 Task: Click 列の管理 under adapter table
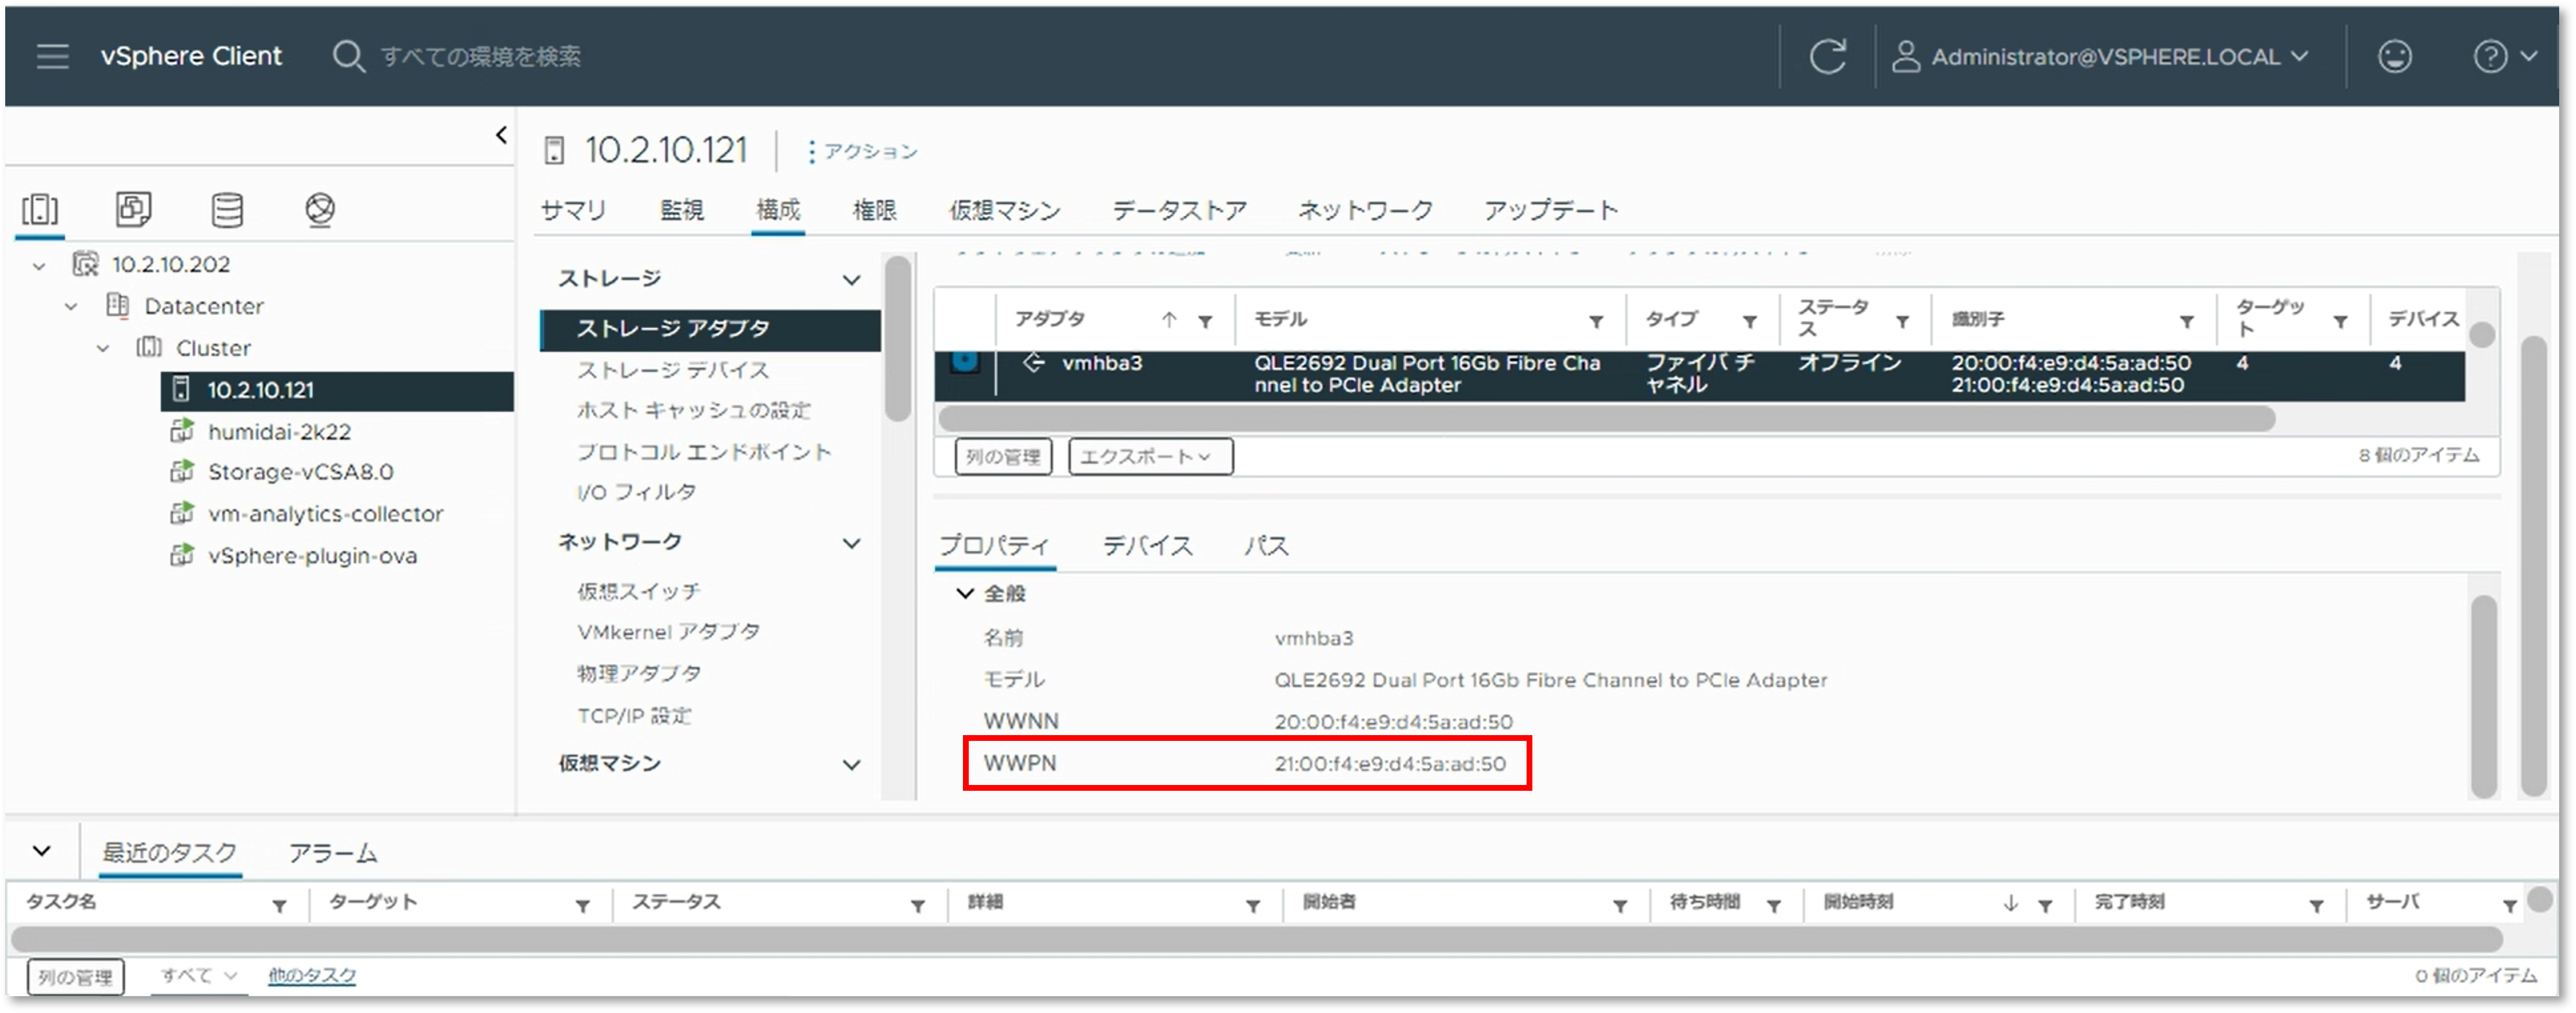tap(1003, 457)
